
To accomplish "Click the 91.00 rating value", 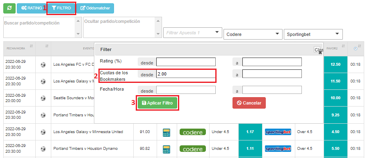I will [144, 132].
